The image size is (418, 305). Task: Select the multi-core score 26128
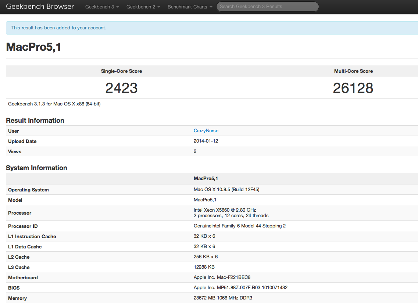tap(353, 88)
